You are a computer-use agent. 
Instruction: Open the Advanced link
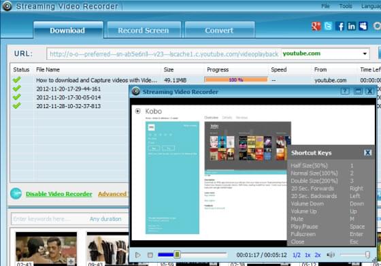tap(112, 194)
